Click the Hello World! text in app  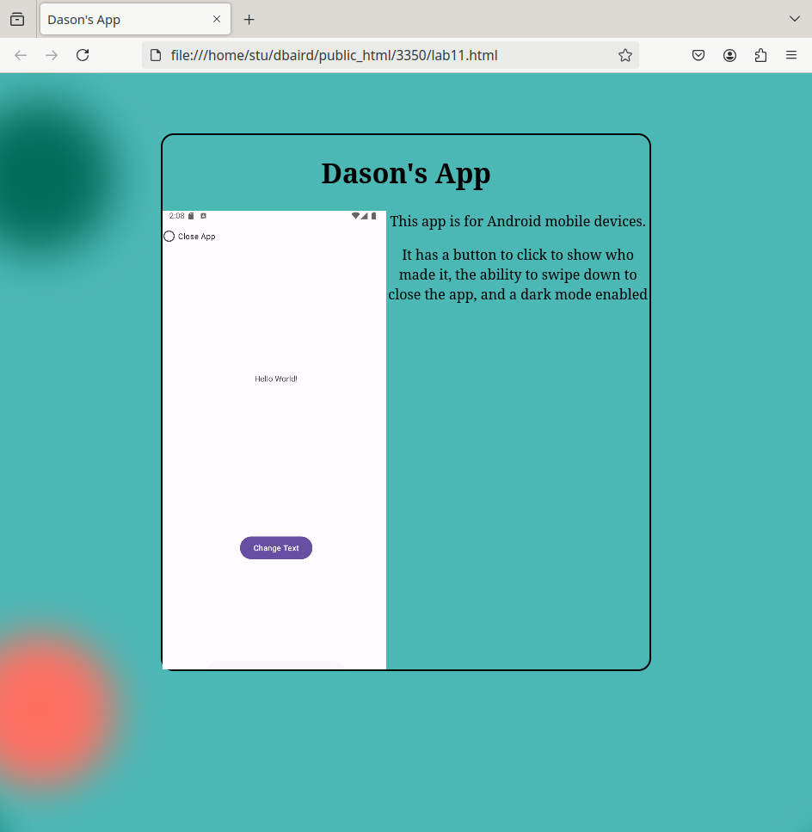tap(276, 379)
